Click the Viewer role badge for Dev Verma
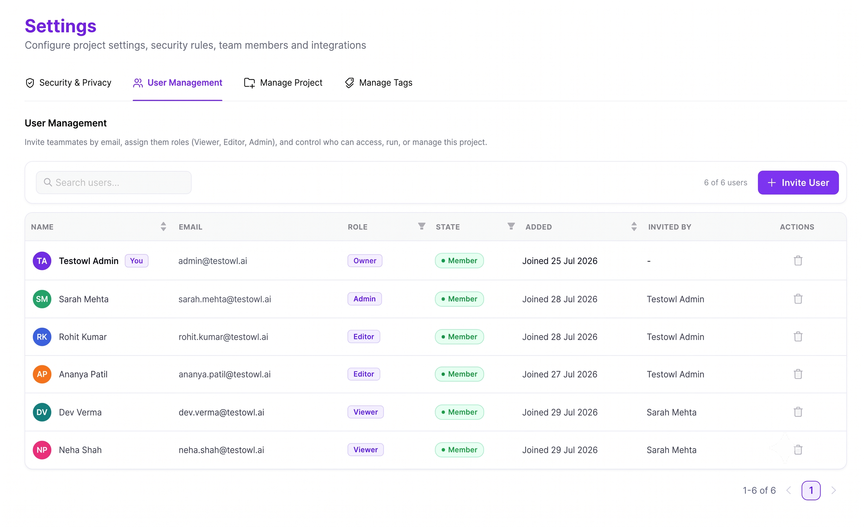 click(x=365, y=412)
